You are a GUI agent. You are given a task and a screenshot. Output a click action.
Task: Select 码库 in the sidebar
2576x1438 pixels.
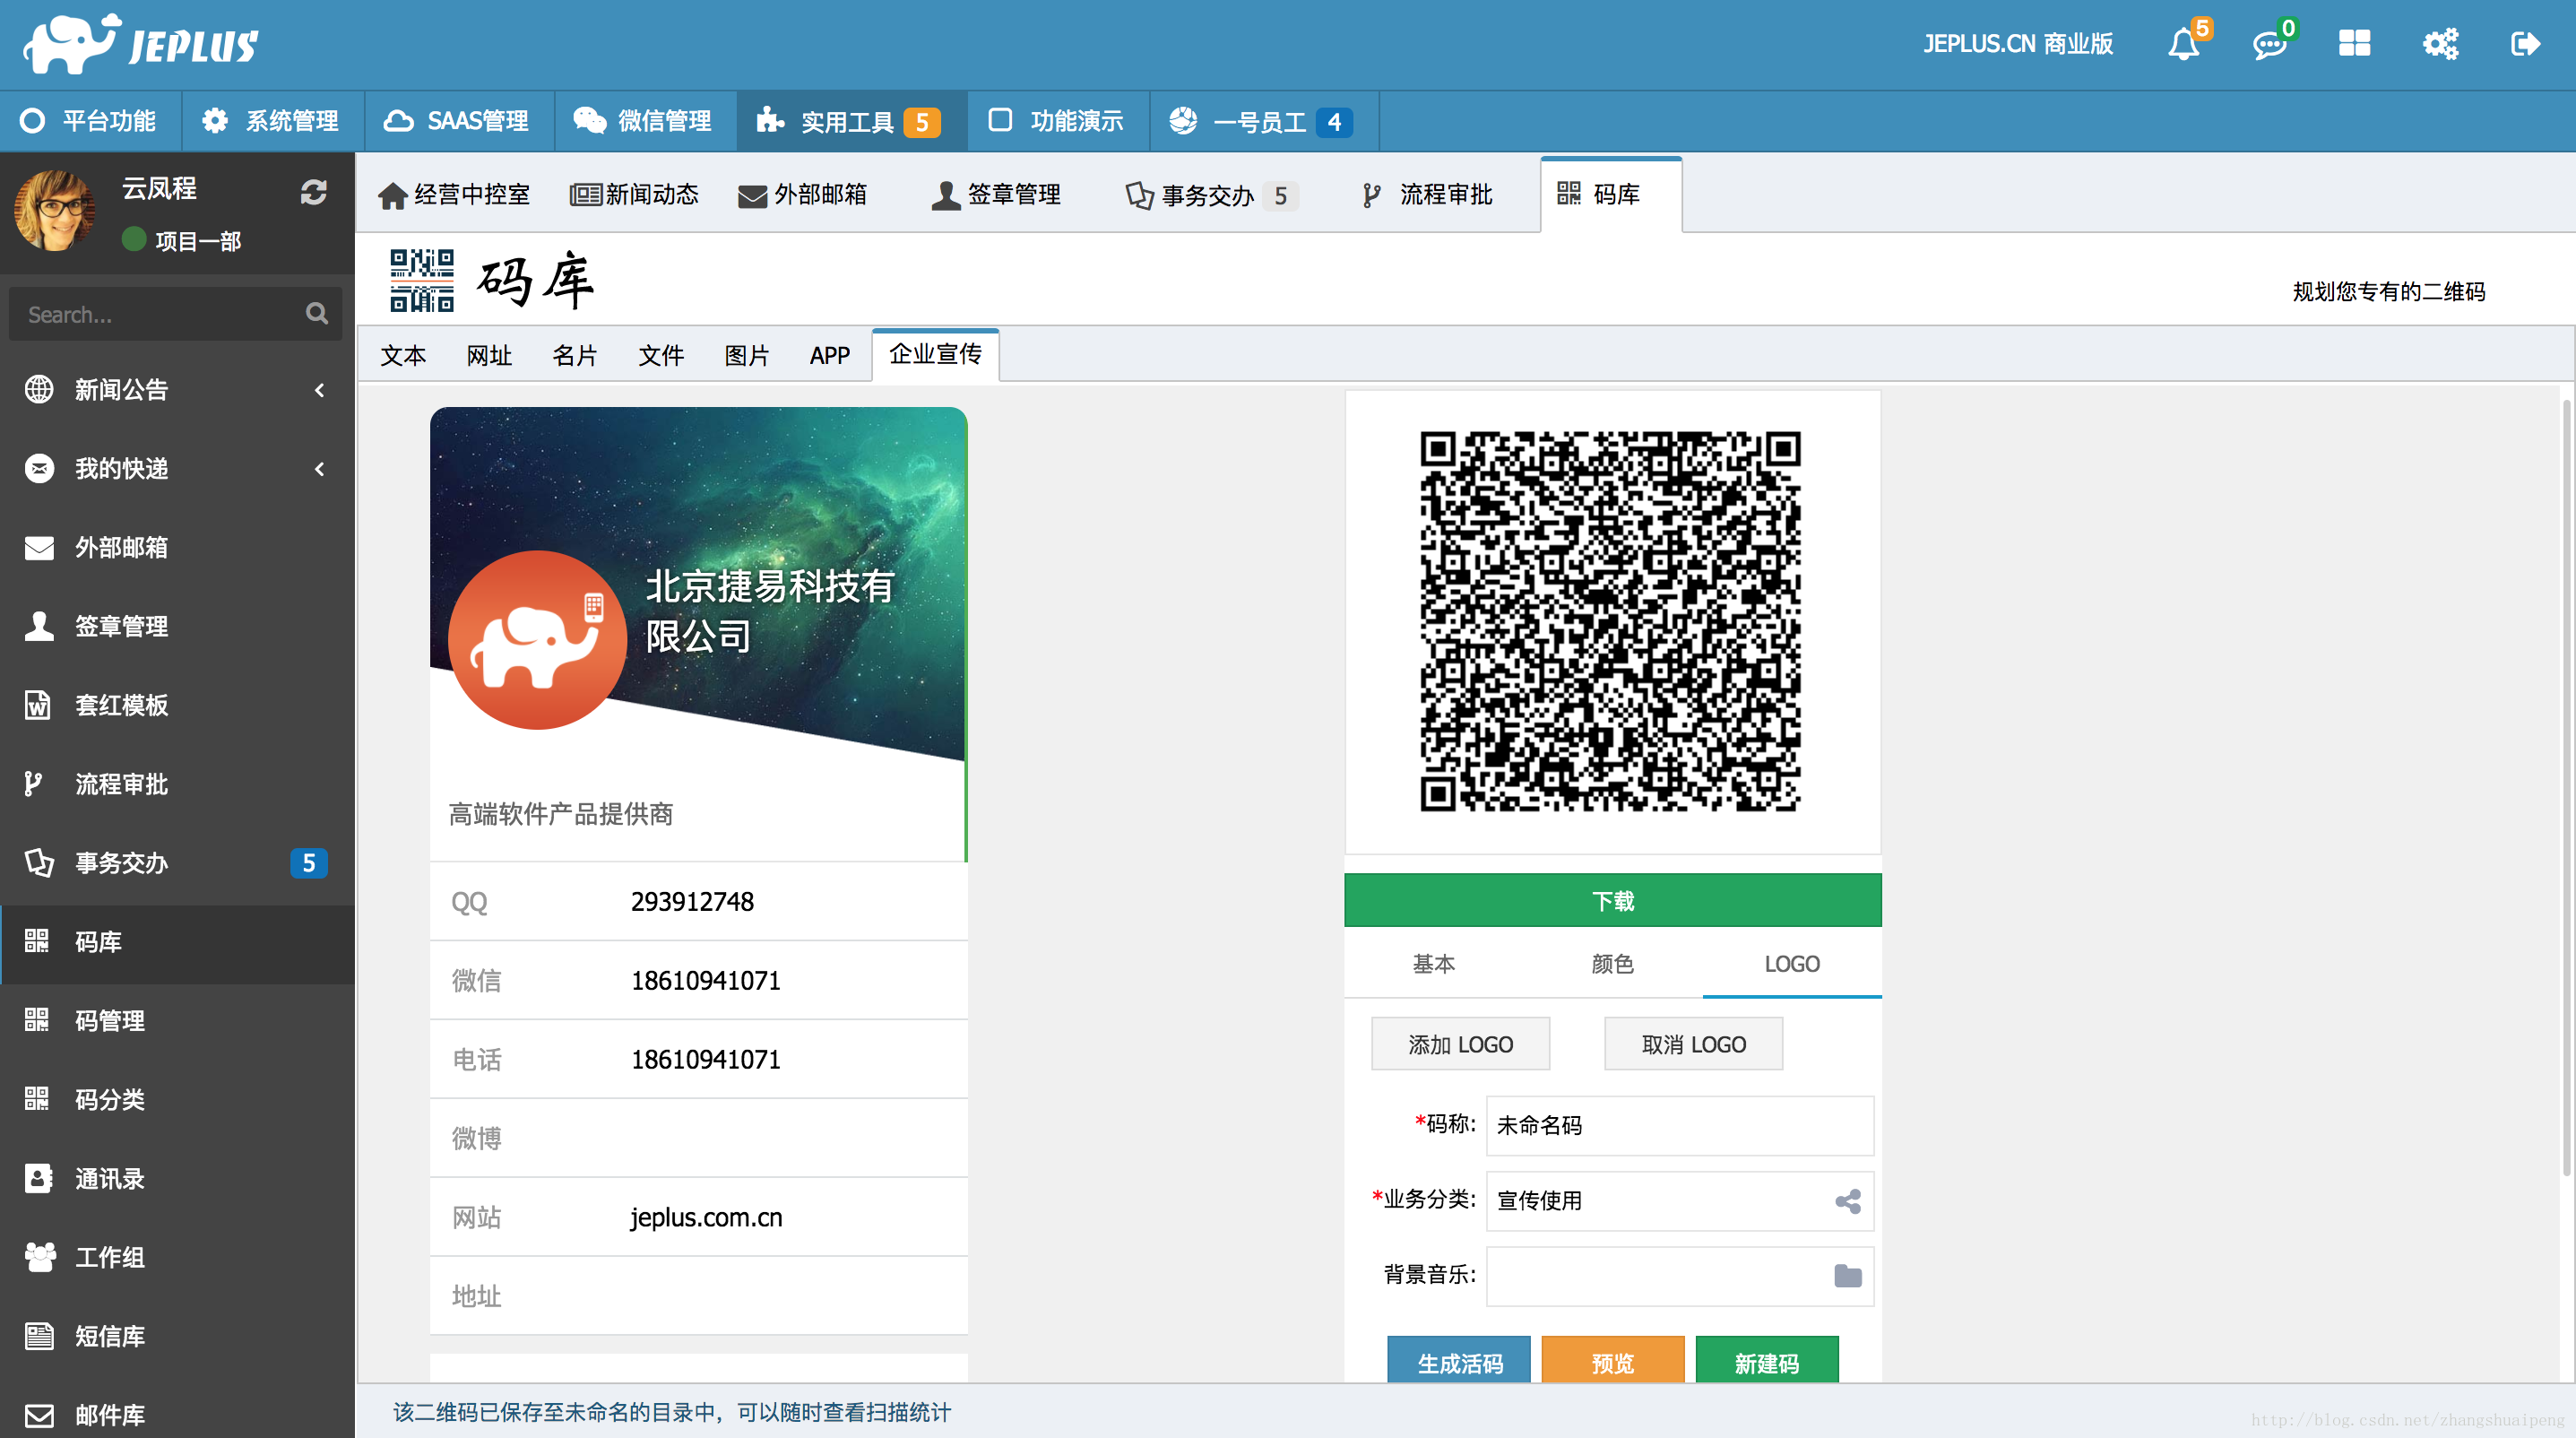click(177, 943)
